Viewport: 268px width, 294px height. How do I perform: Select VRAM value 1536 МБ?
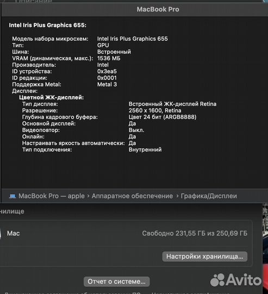tap(109, 58)
